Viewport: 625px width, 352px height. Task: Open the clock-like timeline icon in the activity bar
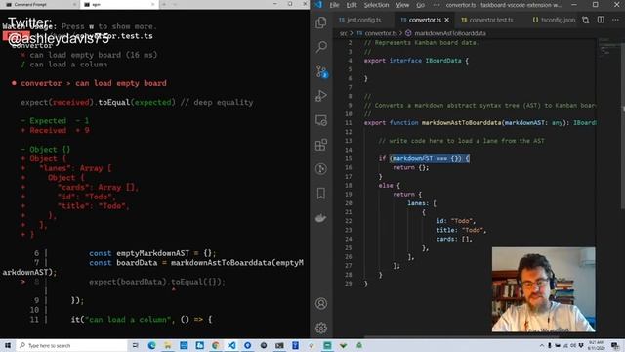click(321, 169)
